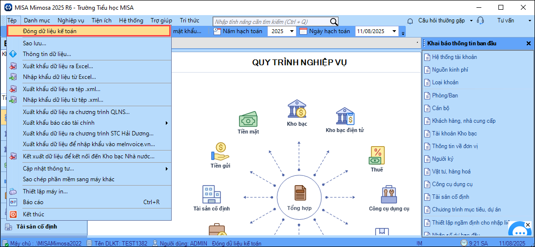Open the Kho bạc treasury icon
535x247 pixels.
(297, 108)
